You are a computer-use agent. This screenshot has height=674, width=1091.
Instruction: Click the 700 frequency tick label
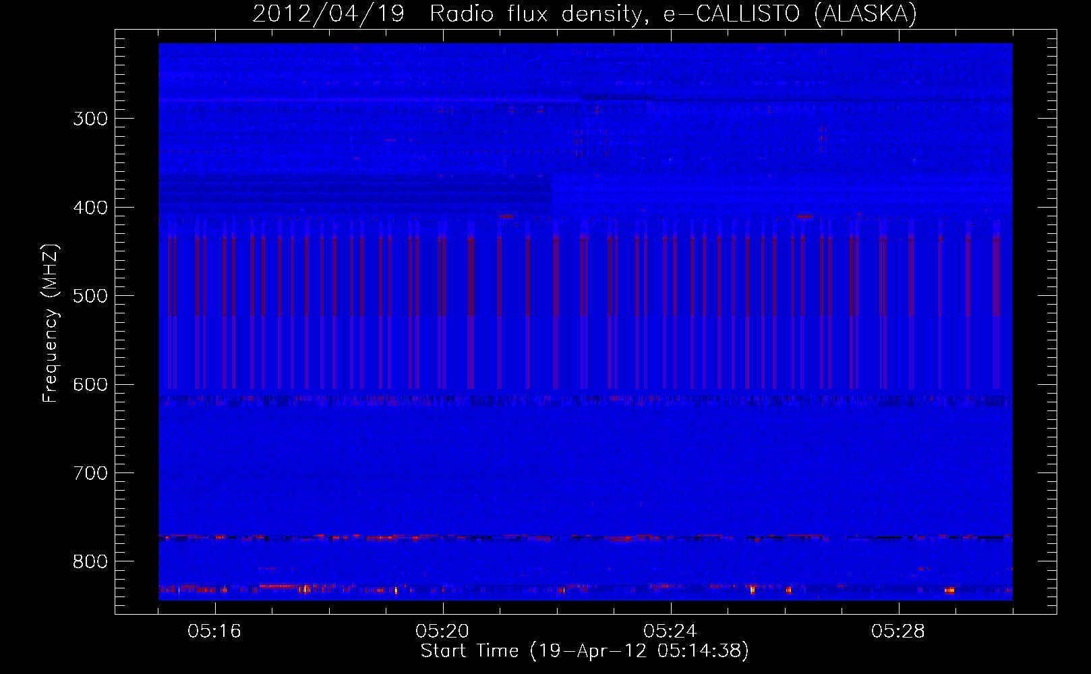(x=90, y=473)
